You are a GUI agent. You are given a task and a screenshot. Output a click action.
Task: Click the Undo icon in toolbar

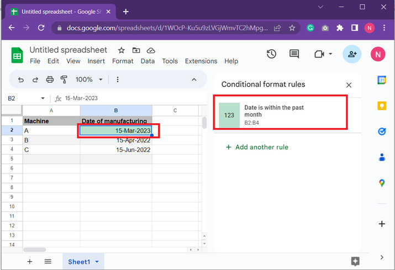(x=21, y=80)
